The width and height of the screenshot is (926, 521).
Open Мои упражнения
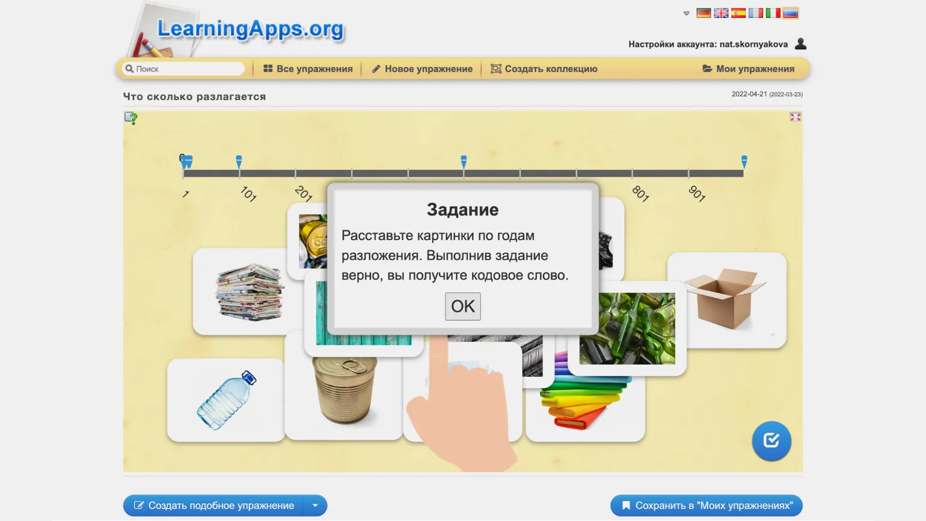click(748, 69)
